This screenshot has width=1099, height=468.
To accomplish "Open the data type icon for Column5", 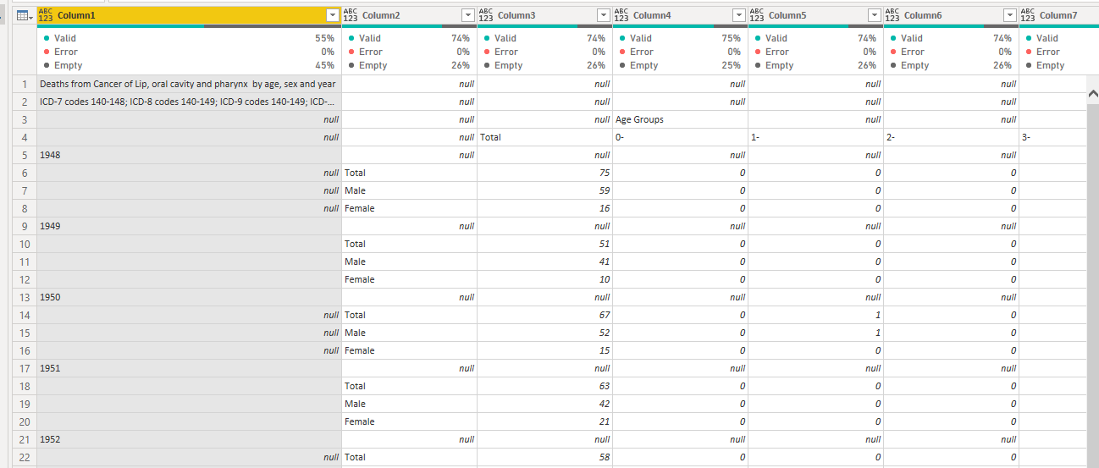I will 757,15.
